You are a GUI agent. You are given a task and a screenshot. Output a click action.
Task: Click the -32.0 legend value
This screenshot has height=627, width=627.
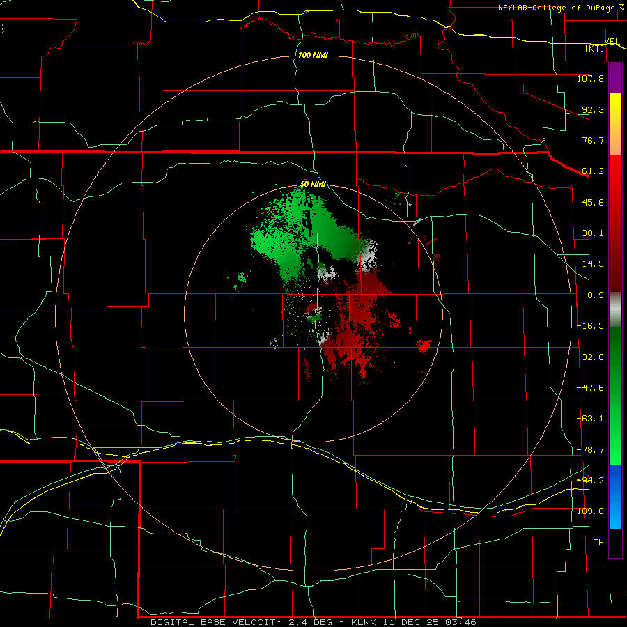590,357
